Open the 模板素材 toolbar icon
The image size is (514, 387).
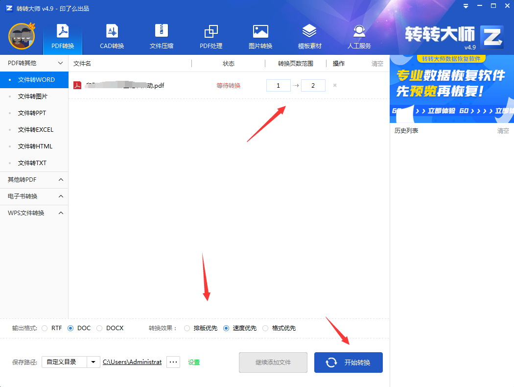click(x=309, y=36)
